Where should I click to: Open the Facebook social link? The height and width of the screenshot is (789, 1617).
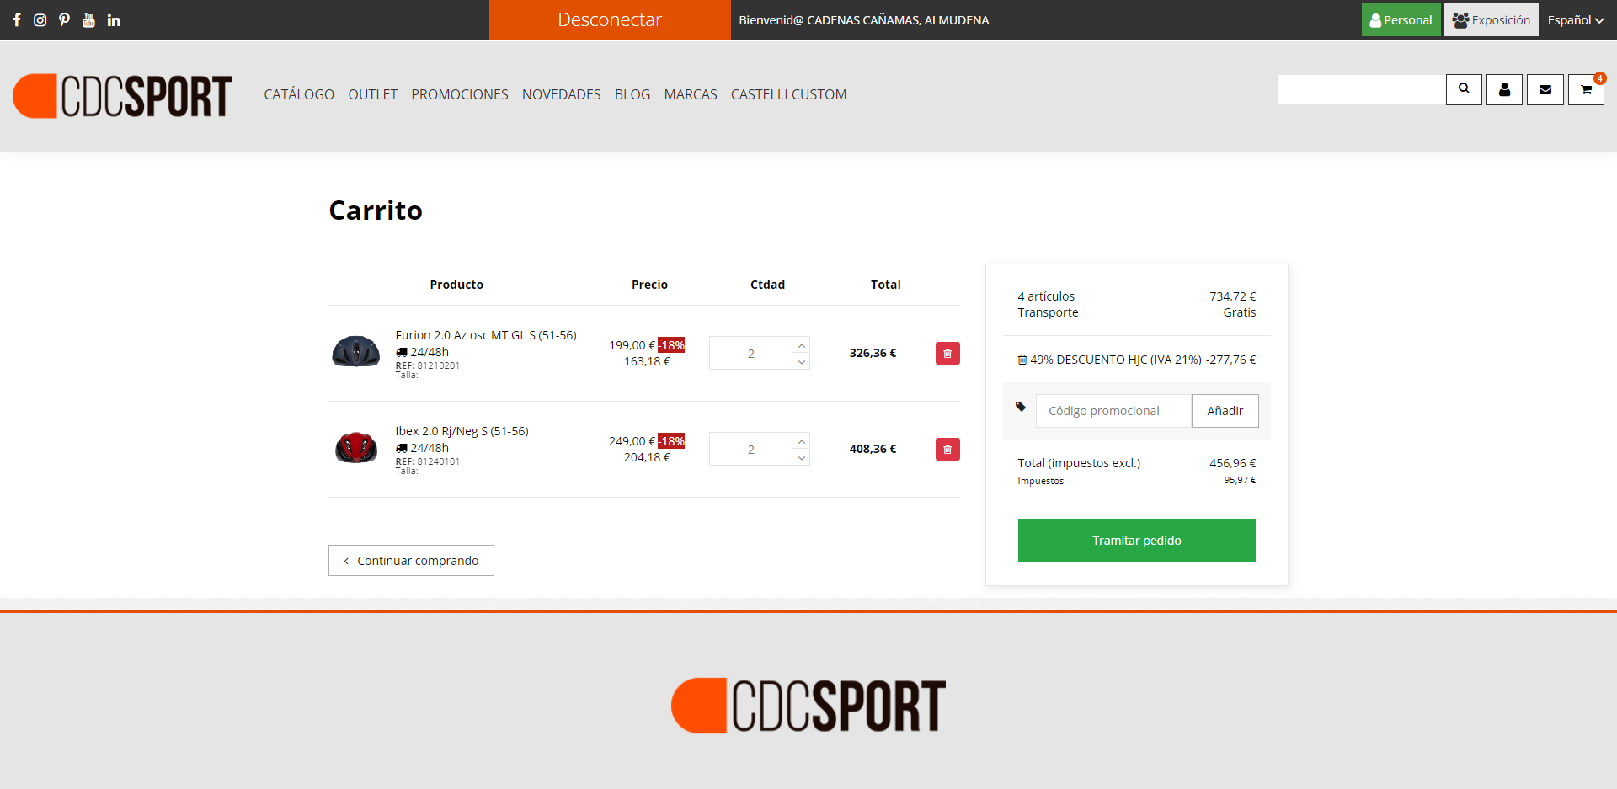[17, 20]
